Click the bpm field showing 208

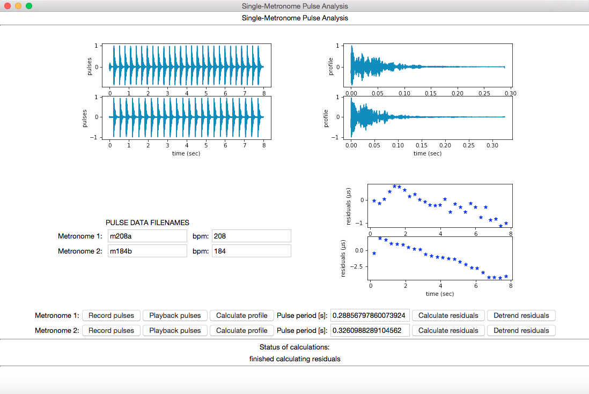coord(251,236)
